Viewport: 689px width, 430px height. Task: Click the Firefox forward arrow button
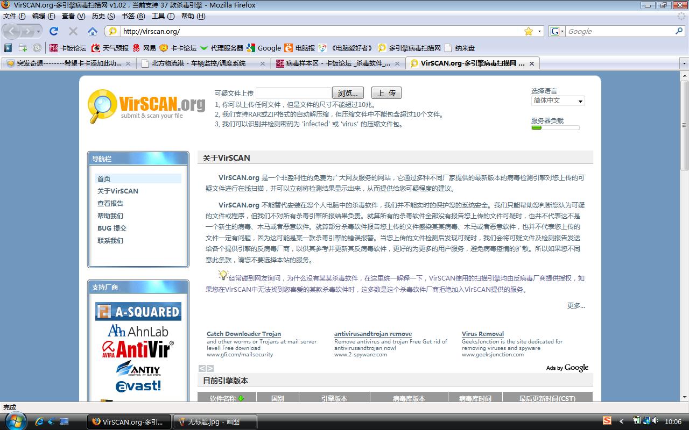pyautogui.click(x=27, y=31)
